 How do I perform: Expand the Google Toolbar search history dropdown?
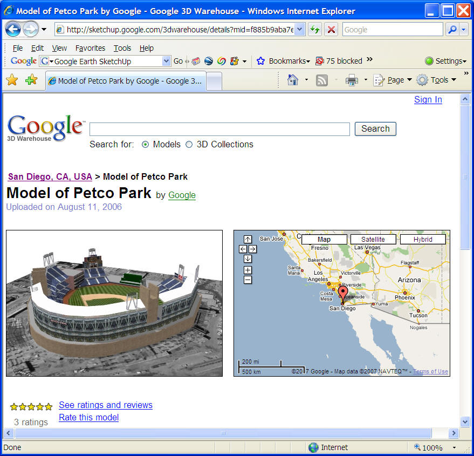(x=166, y=61)
